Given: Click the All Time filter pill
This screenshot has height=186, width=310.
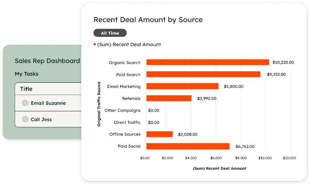Looking at the screenshot, I should pos(110,33).
